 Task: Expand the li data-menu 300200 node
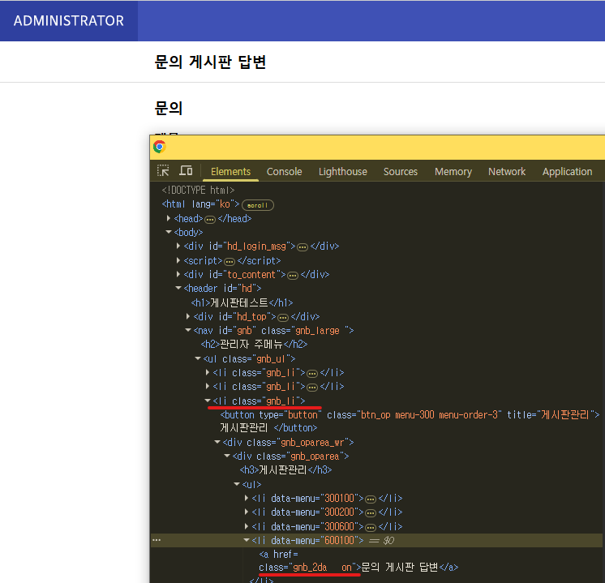[247, 512]
